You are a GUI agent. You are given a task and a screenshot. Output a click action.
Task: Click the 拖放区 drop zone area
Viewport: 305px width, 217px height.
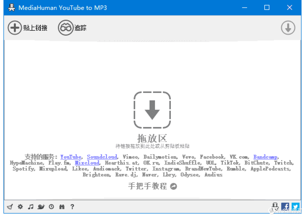point(152,110)
